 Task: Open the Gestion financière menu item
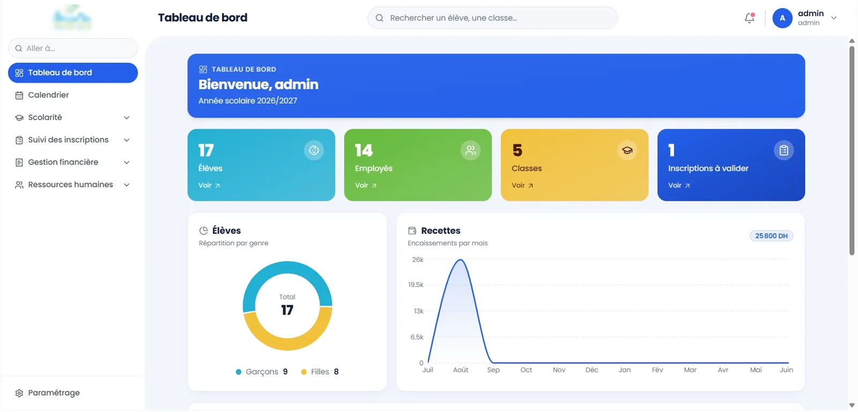coord(73,163)
